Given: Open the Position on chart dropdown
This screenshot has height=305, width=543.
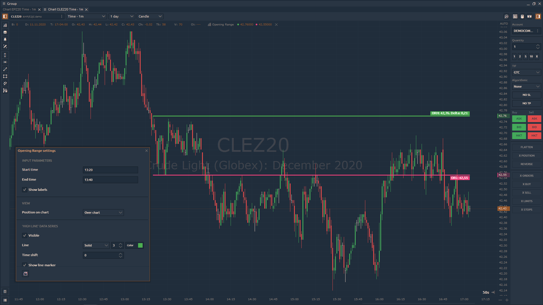Looking at the screenshot, I should (103, 213).
